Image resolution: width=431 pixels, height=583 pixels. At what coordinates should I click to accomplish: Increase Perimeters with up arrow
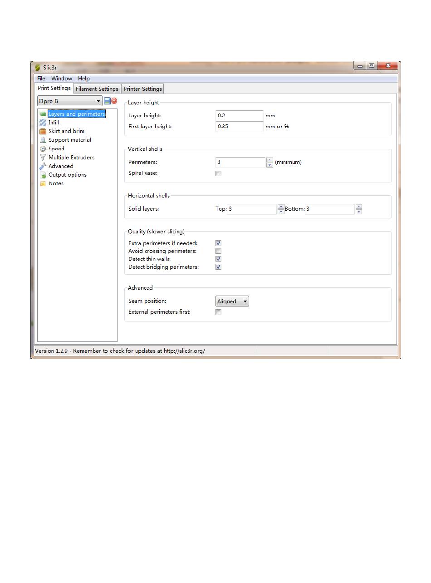(x=270, y=160)
